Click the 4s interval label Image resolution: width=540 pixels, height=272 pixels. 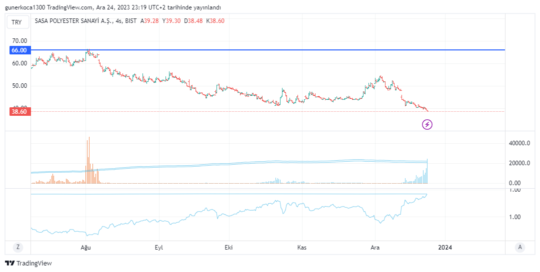tap(119, 21)
